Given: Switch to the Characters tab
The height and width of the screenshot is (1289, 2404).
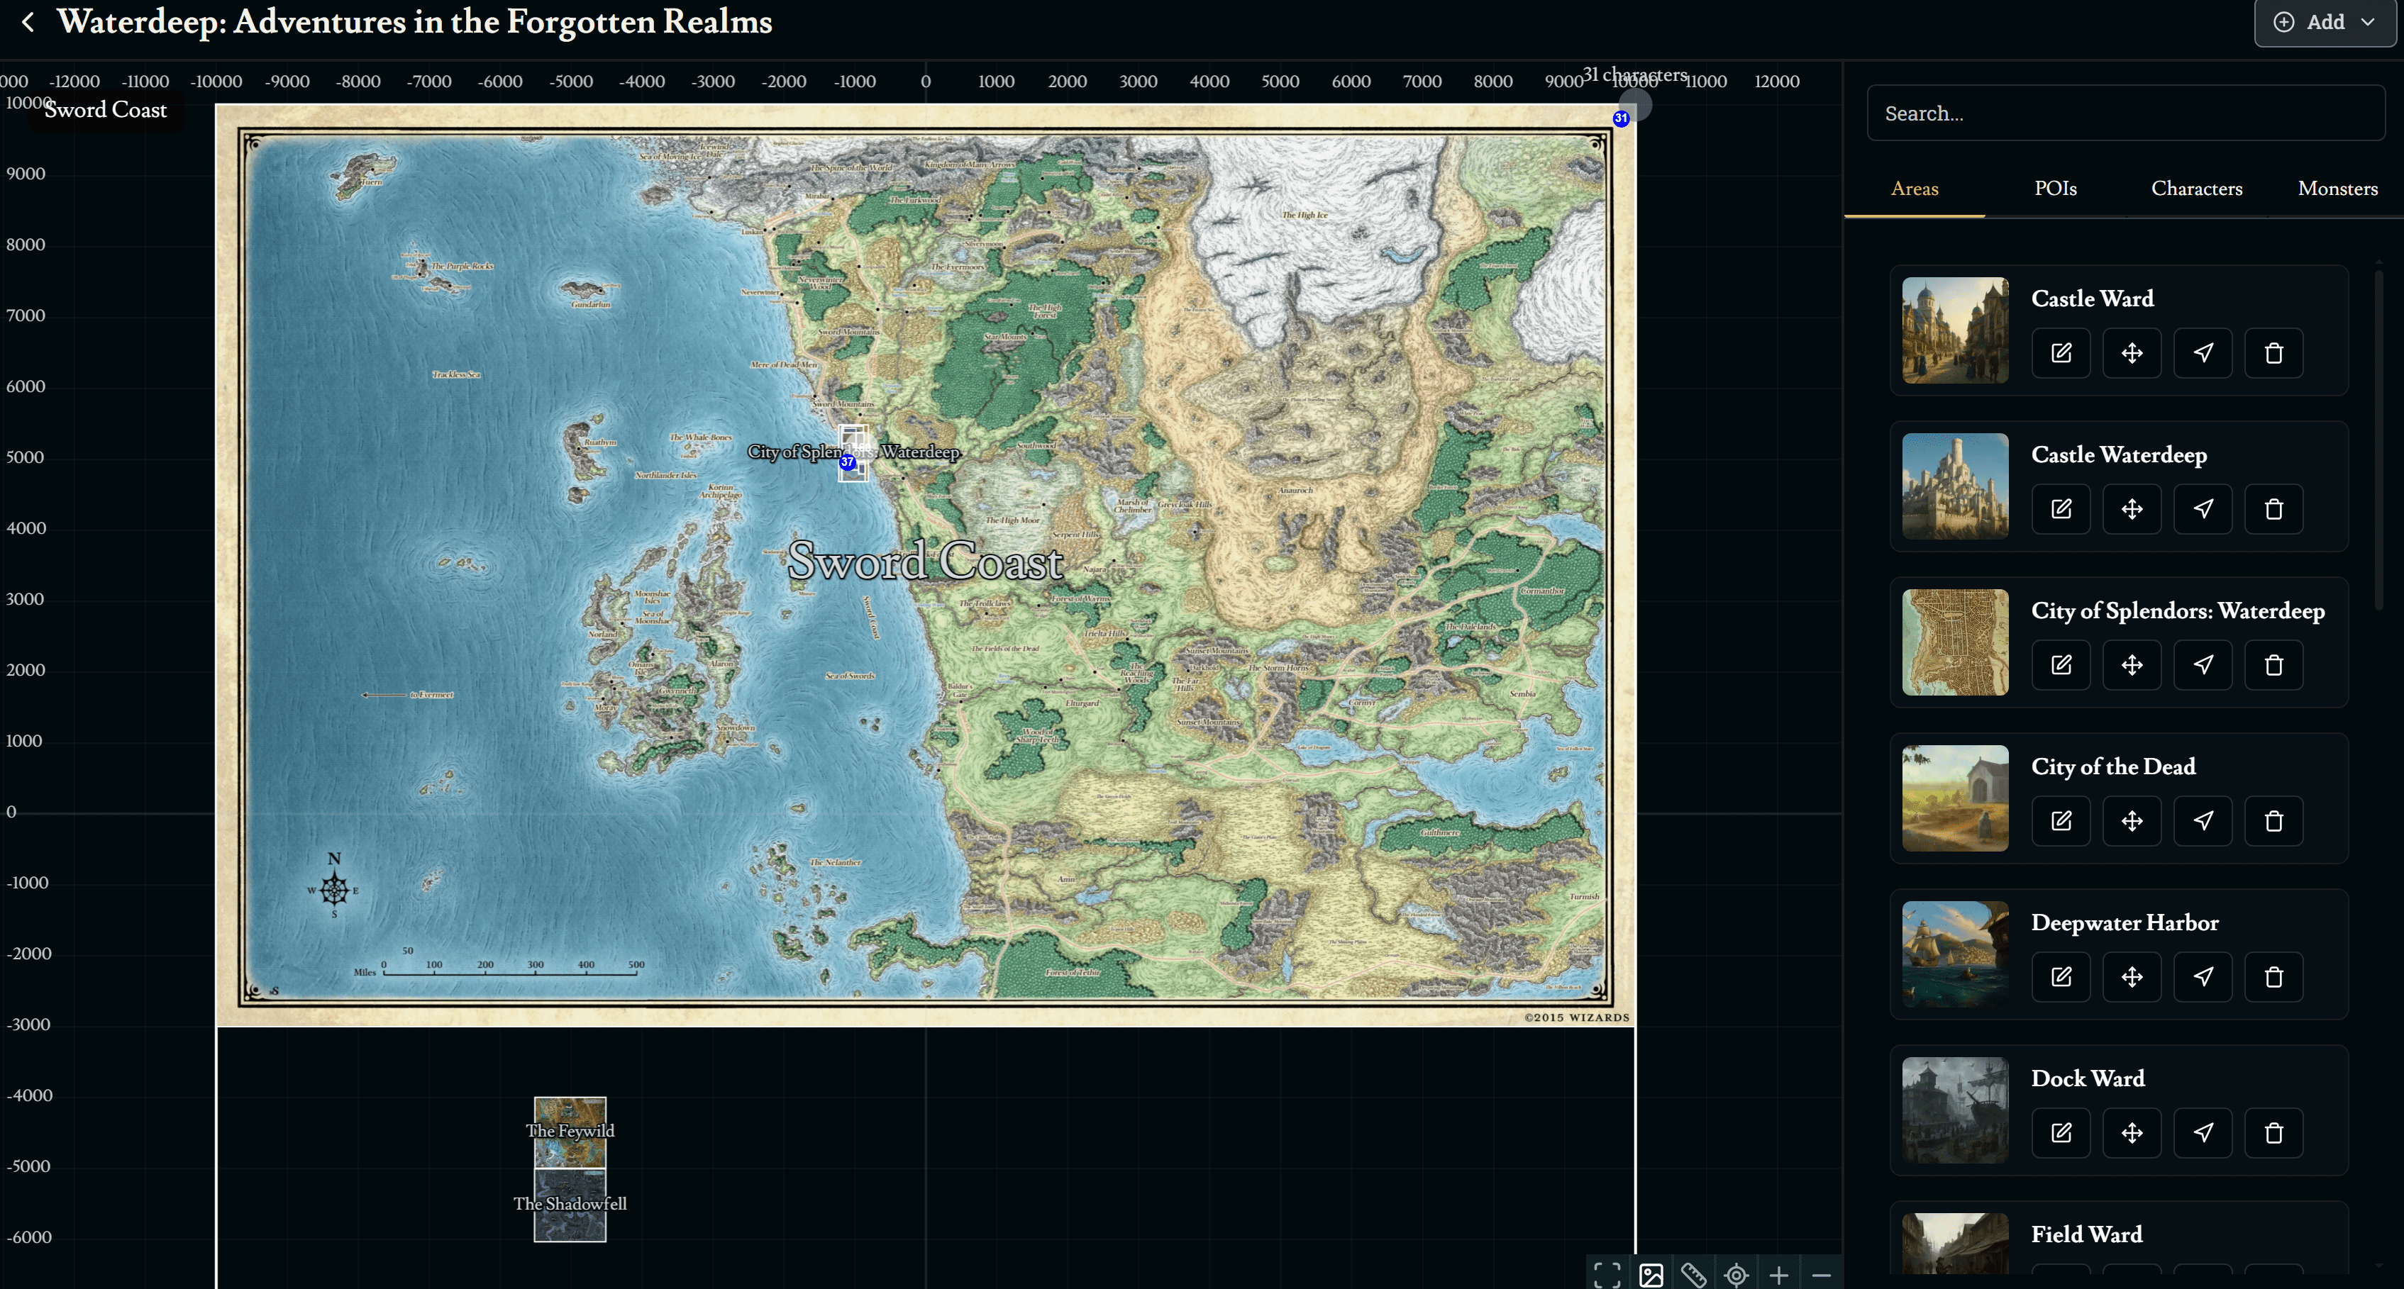Looking at the screenshot, I should [x=2197, y=189].
